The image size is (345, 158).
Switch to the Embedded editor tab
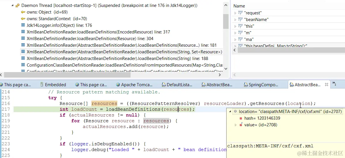pyautogui.click(x=53, y=85)
